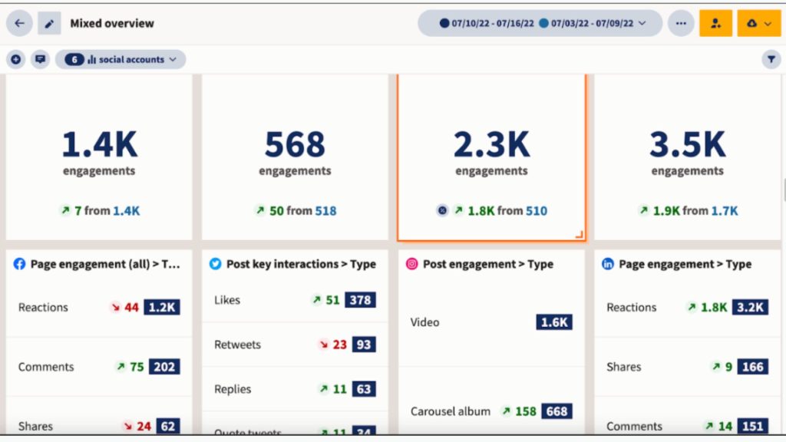Click Facebook Shares 62 value badge
The image size is (786, 442).
click(x=168, y=426)
